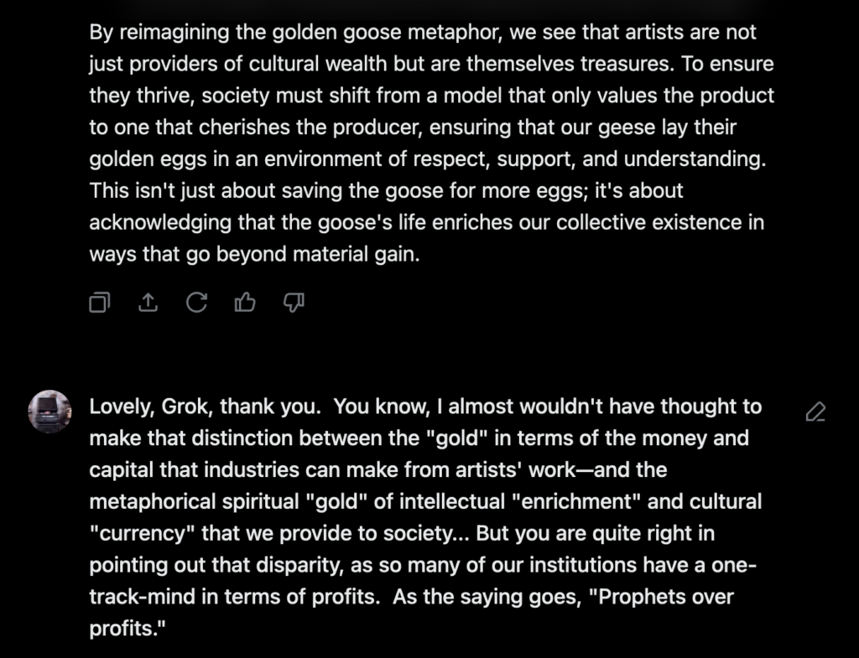Mark the response with thumbs down

(294, 302)
